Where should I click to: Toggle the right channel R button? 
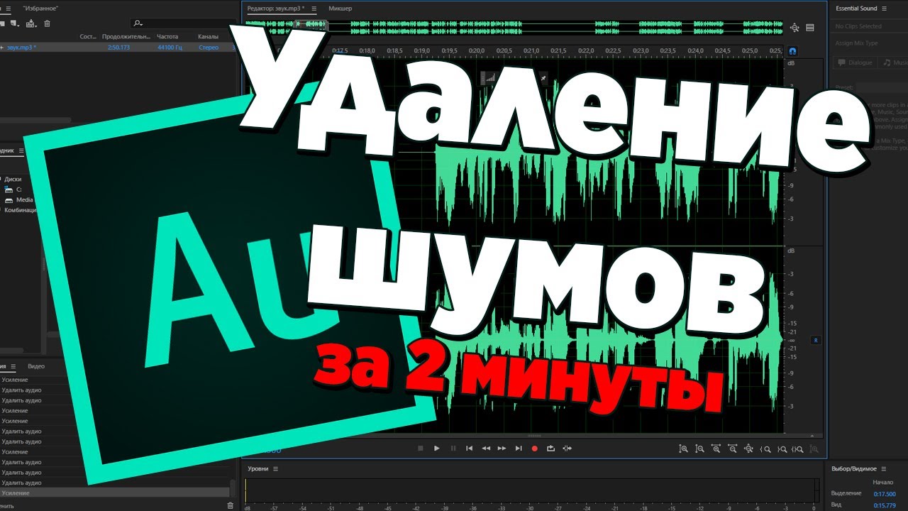click(x=816, y=340)
